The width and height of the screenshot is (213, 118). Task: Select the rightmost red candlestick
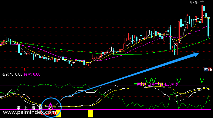coord(210,24)
